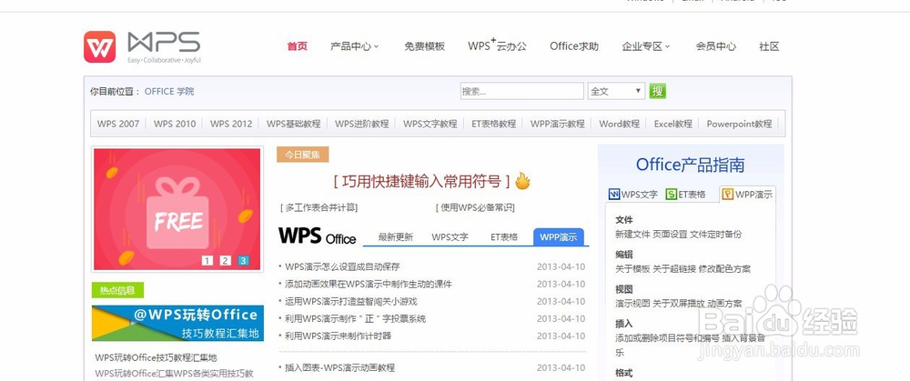Open the Powerpoint教程 category
Viewport: 910px width, 381px height.
[739, 124]
